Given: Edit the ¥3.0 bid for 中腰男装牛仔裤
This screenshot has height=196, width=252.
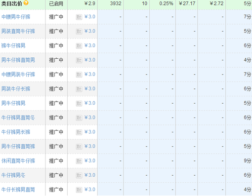Looking at the screenshot, I should click(x=90, y=74).
